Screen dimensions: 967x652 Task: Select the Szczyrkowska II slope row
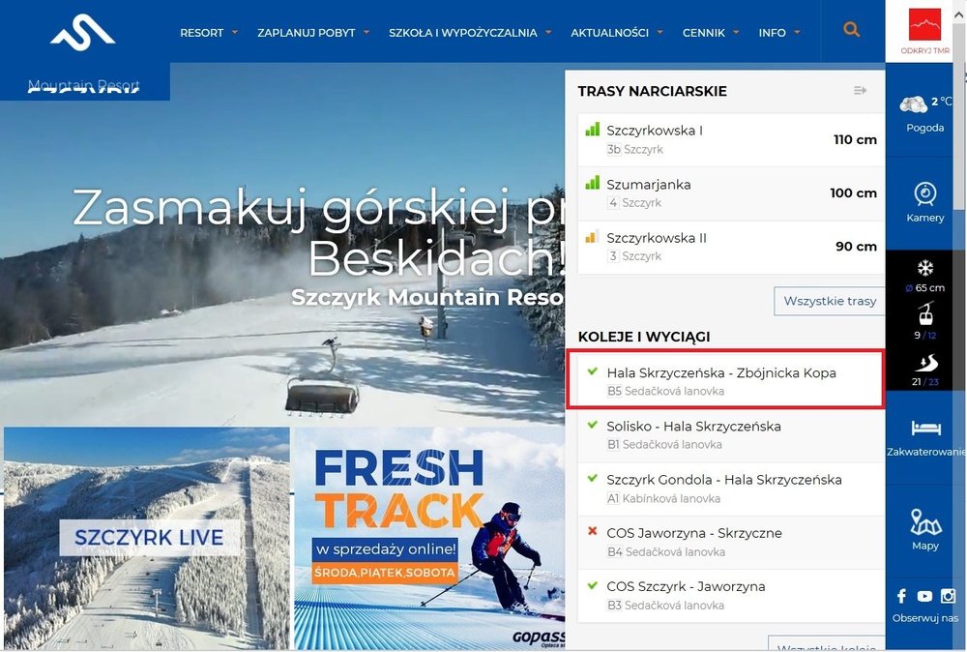click(x=731, y=248)
